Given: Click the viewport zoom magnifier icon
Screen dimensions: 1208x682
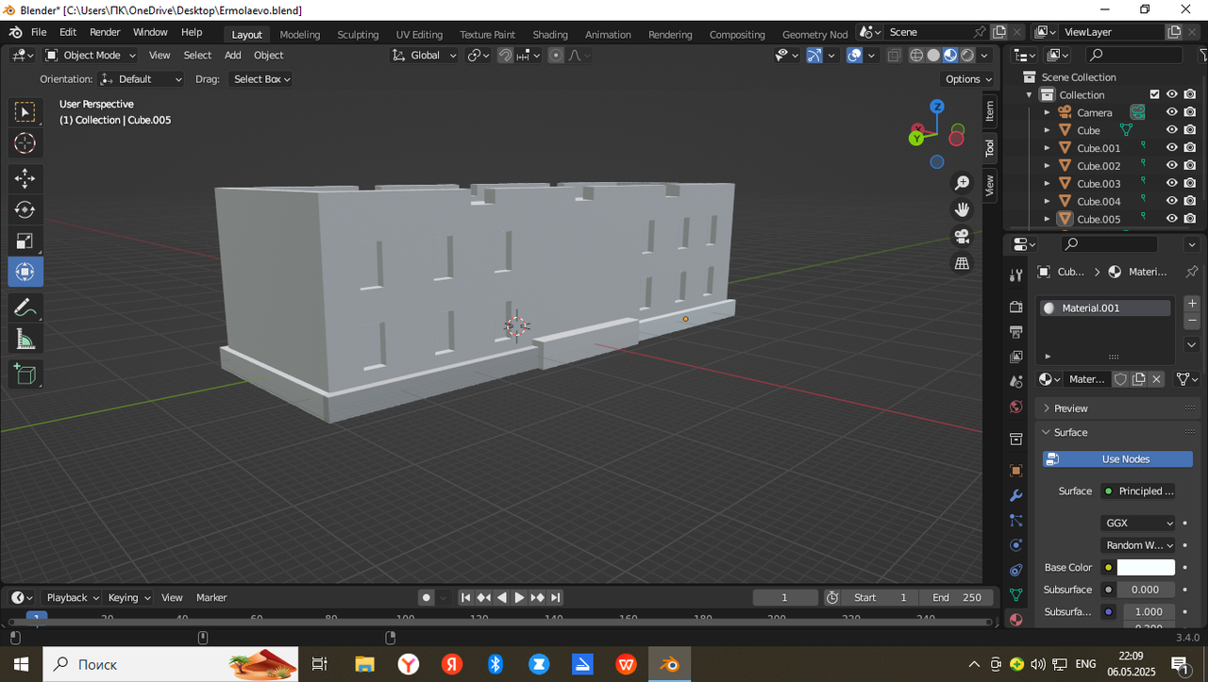Looking at the screenshot, I should [962, 183].
